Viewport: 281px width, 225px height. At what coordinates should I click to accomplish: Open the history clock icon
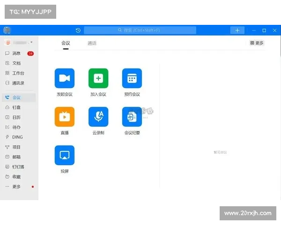coord(78,30)
